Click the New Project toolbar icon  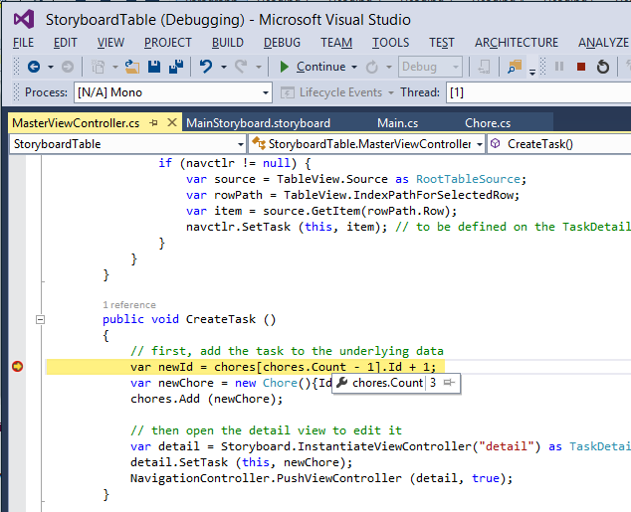(x=98, y=67)
